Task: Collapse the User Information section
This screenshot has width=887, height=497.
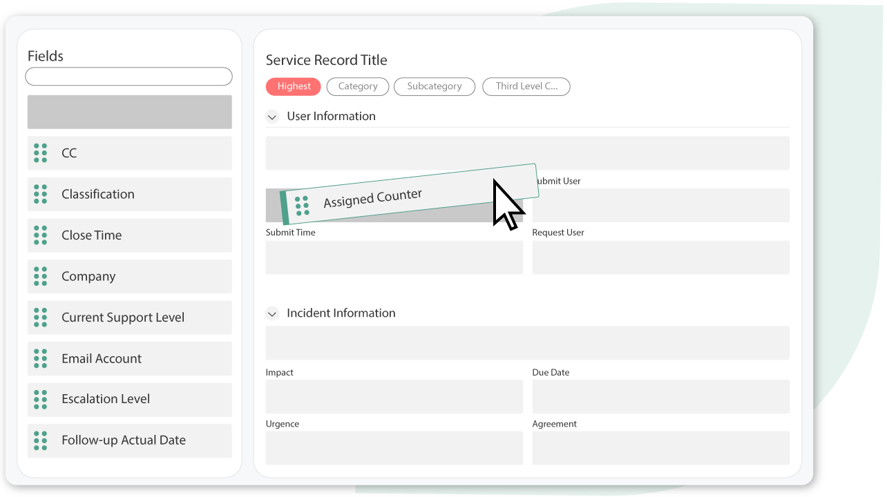Action: 272,117
